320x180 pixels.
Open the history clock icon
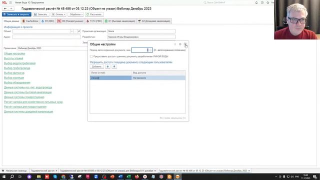pyautogui.click(x=262, y=2)
